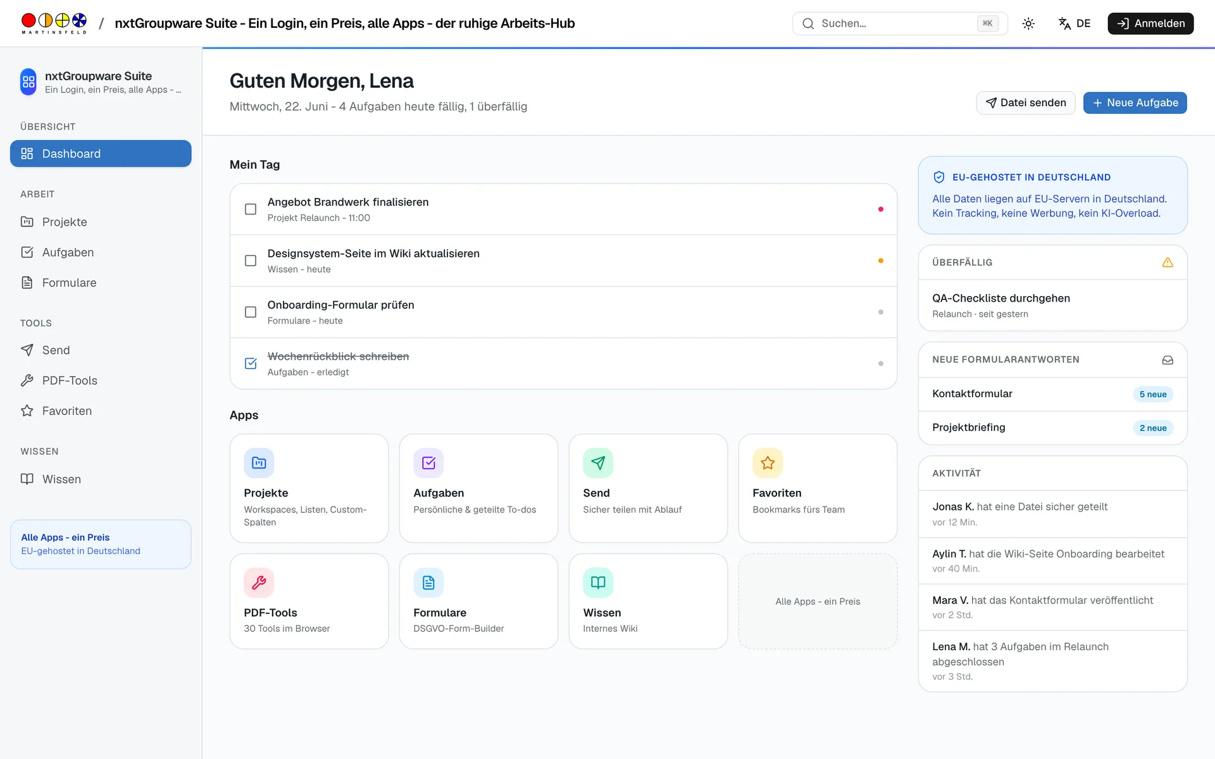Click the Überfällig warning triangle icon
This screenshot has width=1215, height=759.
(1168, 262)
